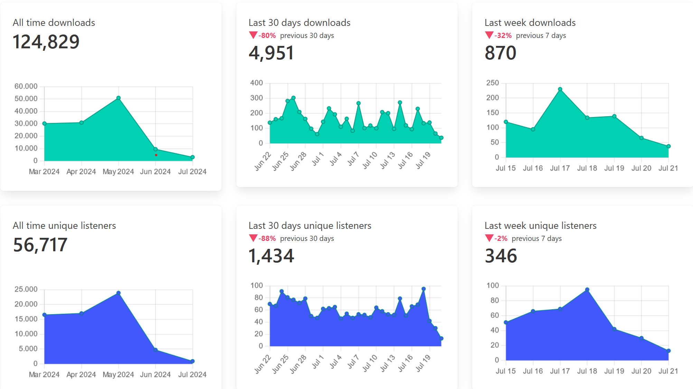Select the Jul 17 peak in Last week downloads
This screenshot has width=693, height=389.
(560, 89)
